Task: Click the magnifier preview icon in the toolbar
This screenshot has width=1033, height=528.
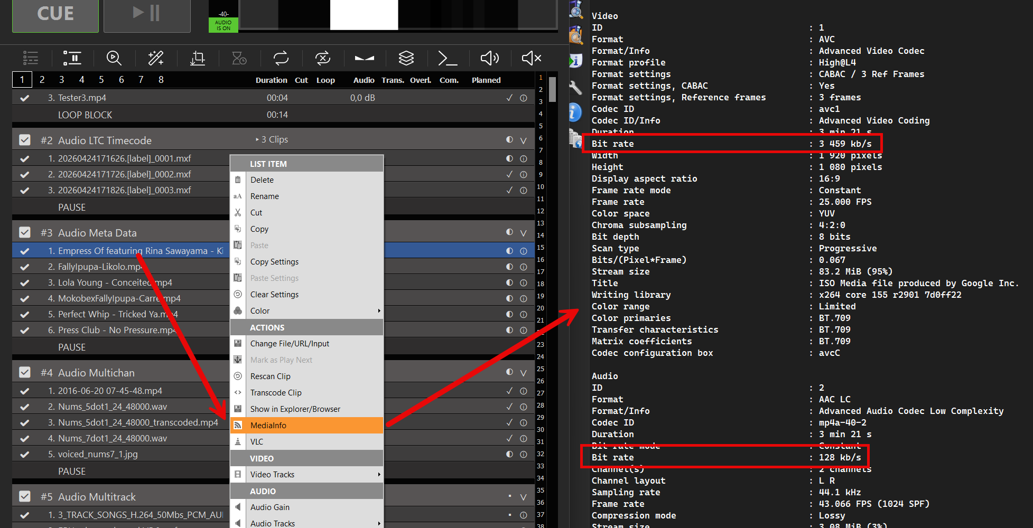Action: [114, 58]
